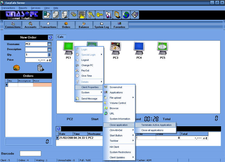Click the Total column header in the session table
Image resolution: width=225 pixels, height=162 pixels.
click(194, 134)
